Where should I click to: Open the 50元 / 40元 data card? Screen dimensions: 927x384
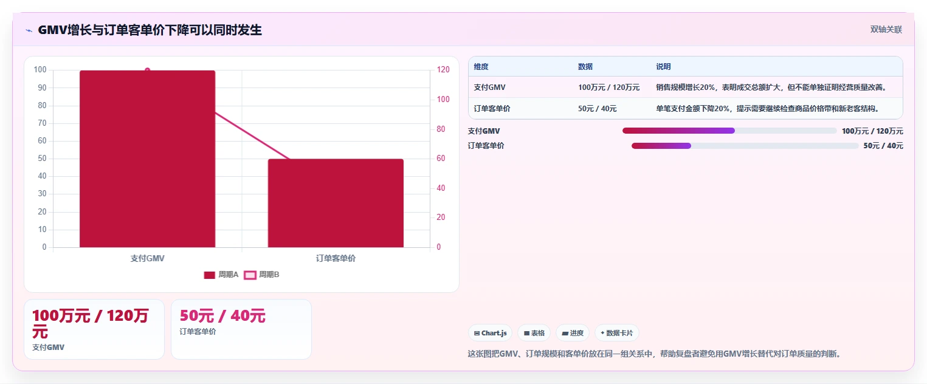241,329
